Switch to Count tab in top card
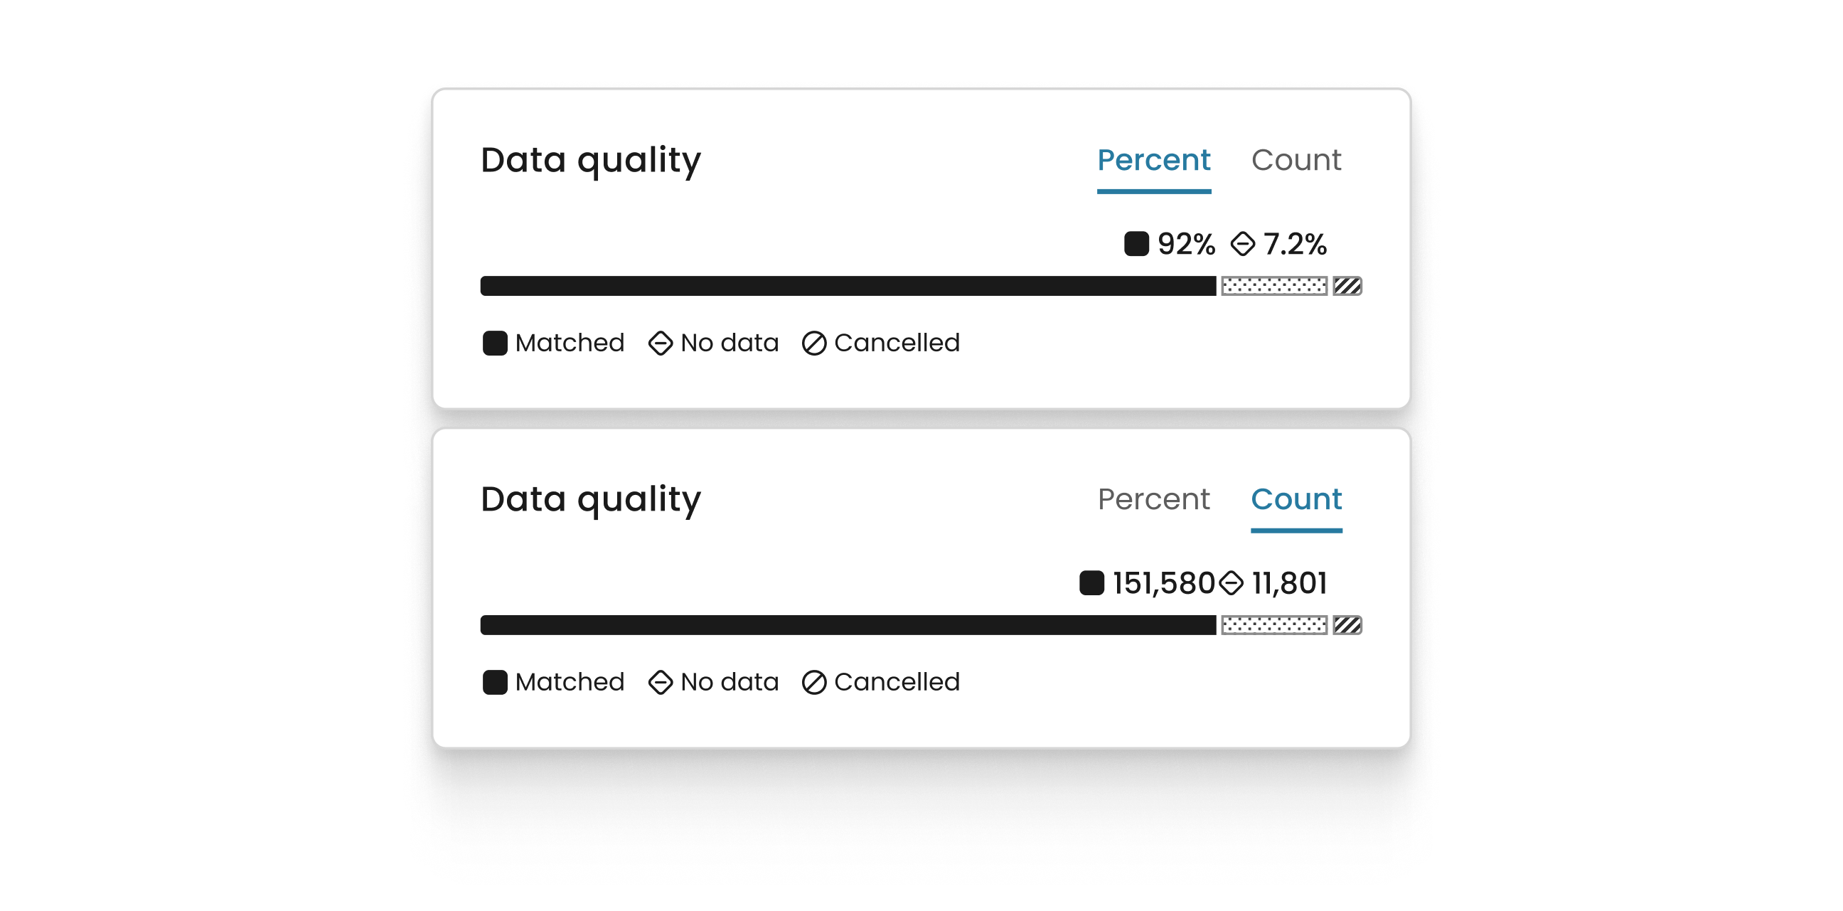The width and height of the screenshot is (1843, 911). tap(1296, 160)
